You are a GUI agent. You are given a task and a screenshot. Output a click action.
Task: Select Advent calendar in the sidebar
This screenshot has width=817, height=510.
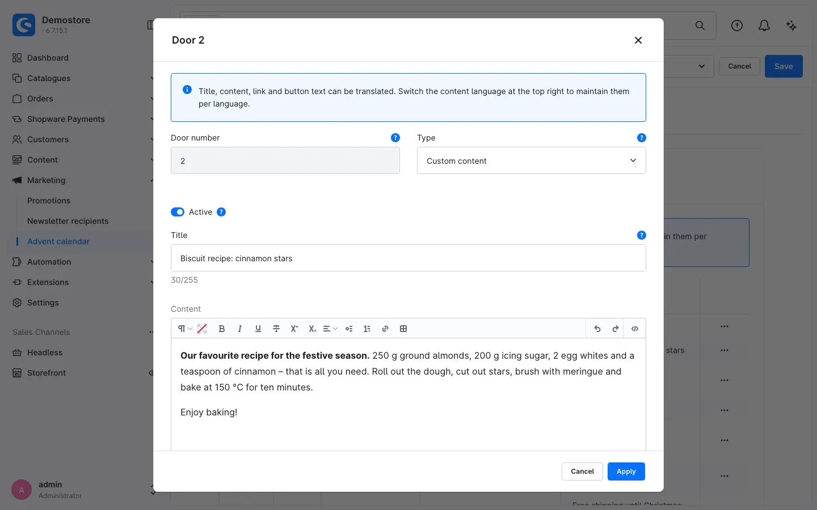click(58, 241)
